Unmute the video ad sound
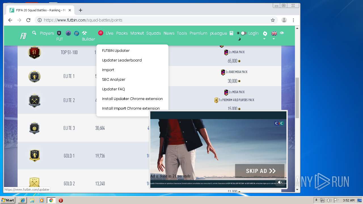363x204 pixels. (x=280, y=182)
